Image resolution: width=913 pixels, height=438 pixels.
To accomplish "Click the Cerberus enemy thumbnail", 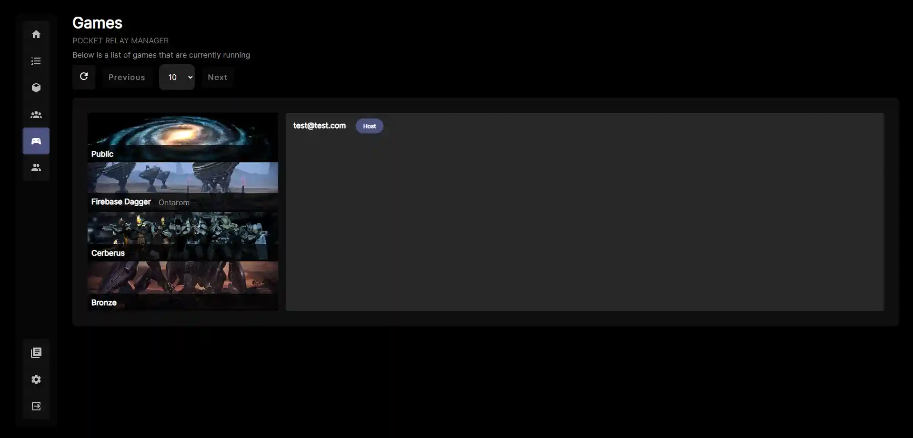I will click(183, 236).
